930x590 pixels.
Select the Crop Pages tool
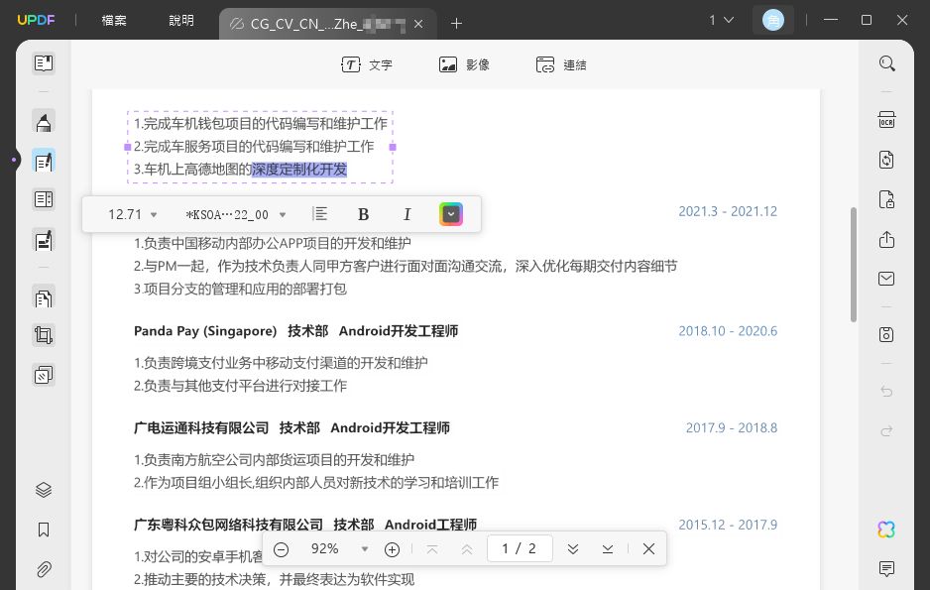click(x=44, y=335)
